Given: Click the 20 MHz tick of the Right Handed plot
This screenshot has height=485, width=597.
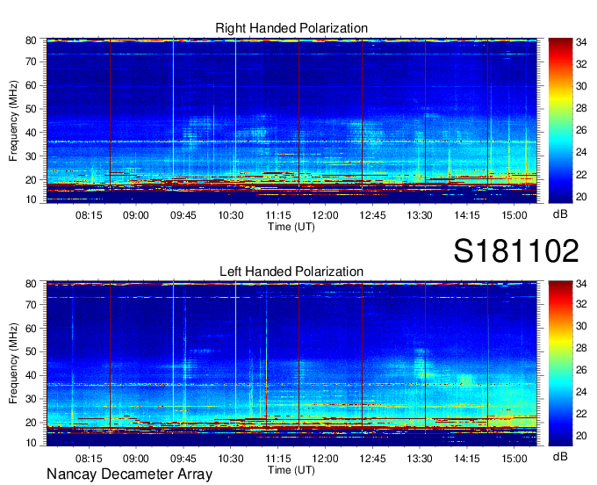Looking at the screenshot, I should (x=31, y=180).
